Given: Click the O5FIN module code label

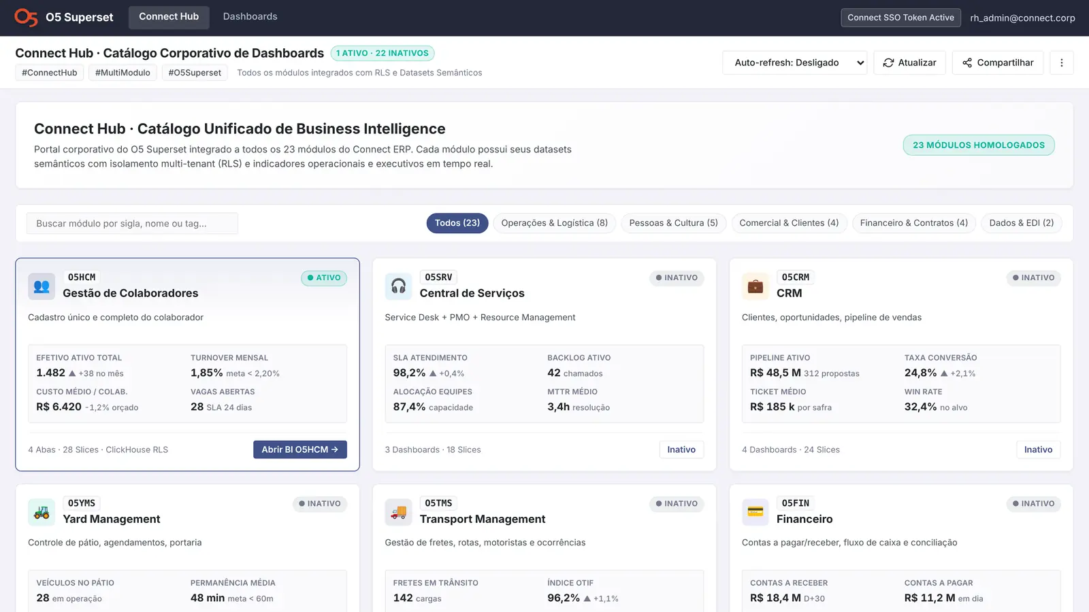Looking at the screenshot, I should click(796, 503).
